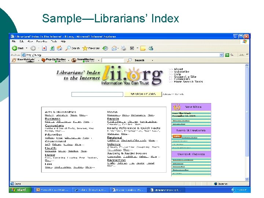The height and width of the screenshot is (198, 264).
Task: Open the More Search Tools link
Action: [188, 82]
